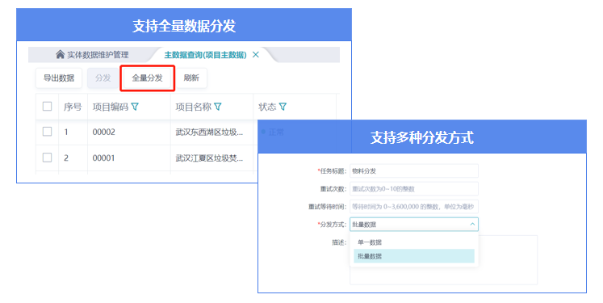Click project code cell 00002
The height and width of the screenshot is (303, 603).
click(104, 132)
